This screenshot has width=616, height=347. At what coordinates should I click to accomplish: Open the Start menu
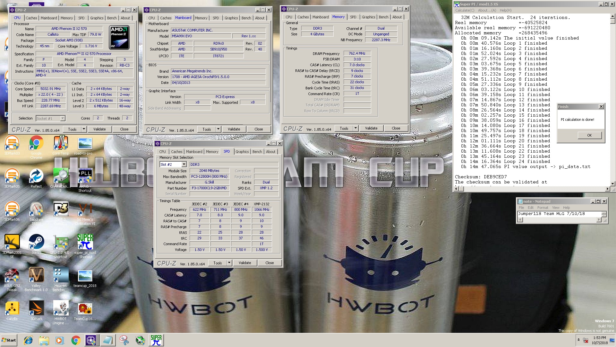[9, 340]
